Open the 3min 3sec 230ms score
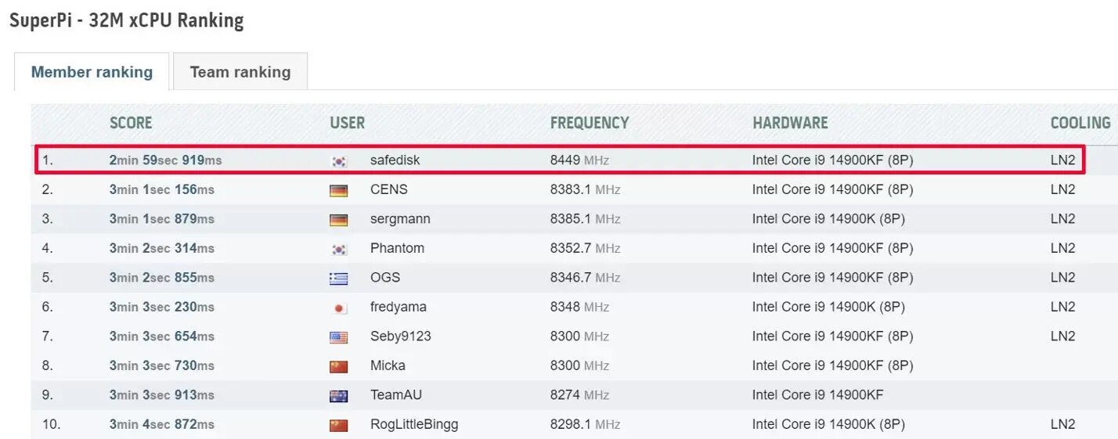Screen dimensions: 1118x439 [162, 307]
